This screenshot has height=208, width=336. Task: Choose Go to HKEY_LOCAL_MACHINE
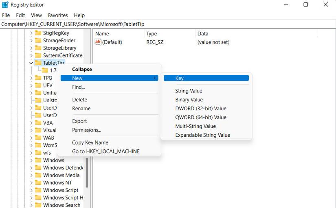click(x=110, y=151)
